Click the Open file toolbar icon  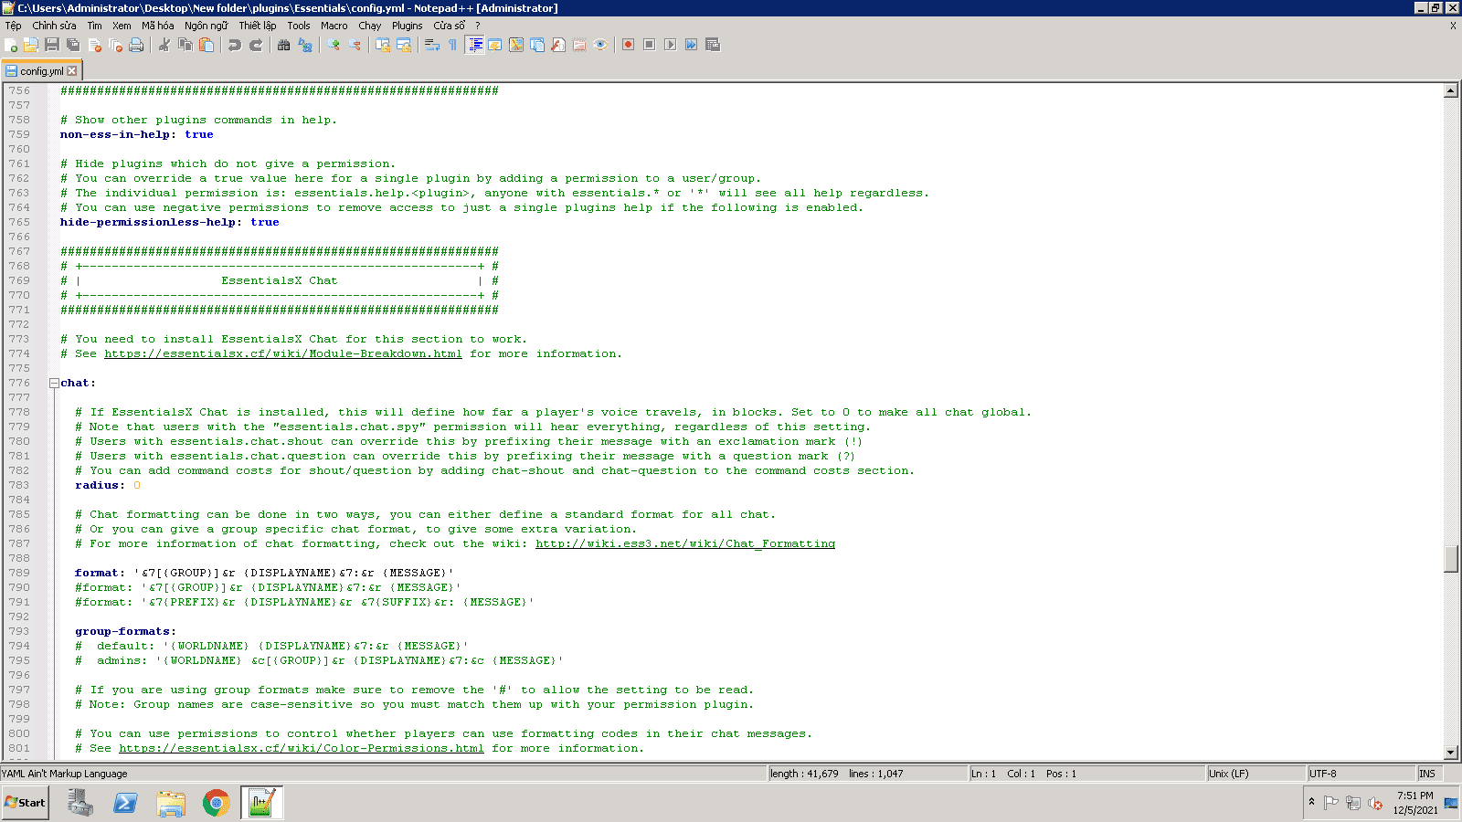point(31,45)
